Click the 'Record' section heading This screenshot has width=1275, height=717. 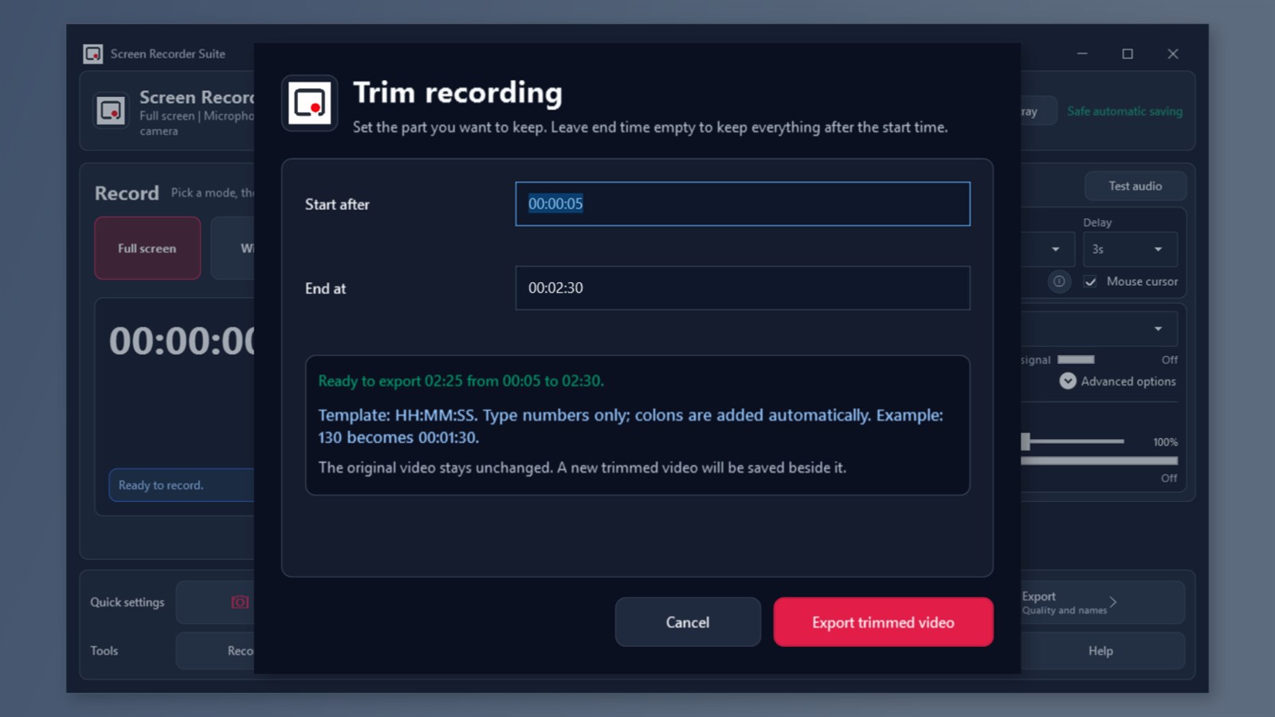click(x=127, y=193)
